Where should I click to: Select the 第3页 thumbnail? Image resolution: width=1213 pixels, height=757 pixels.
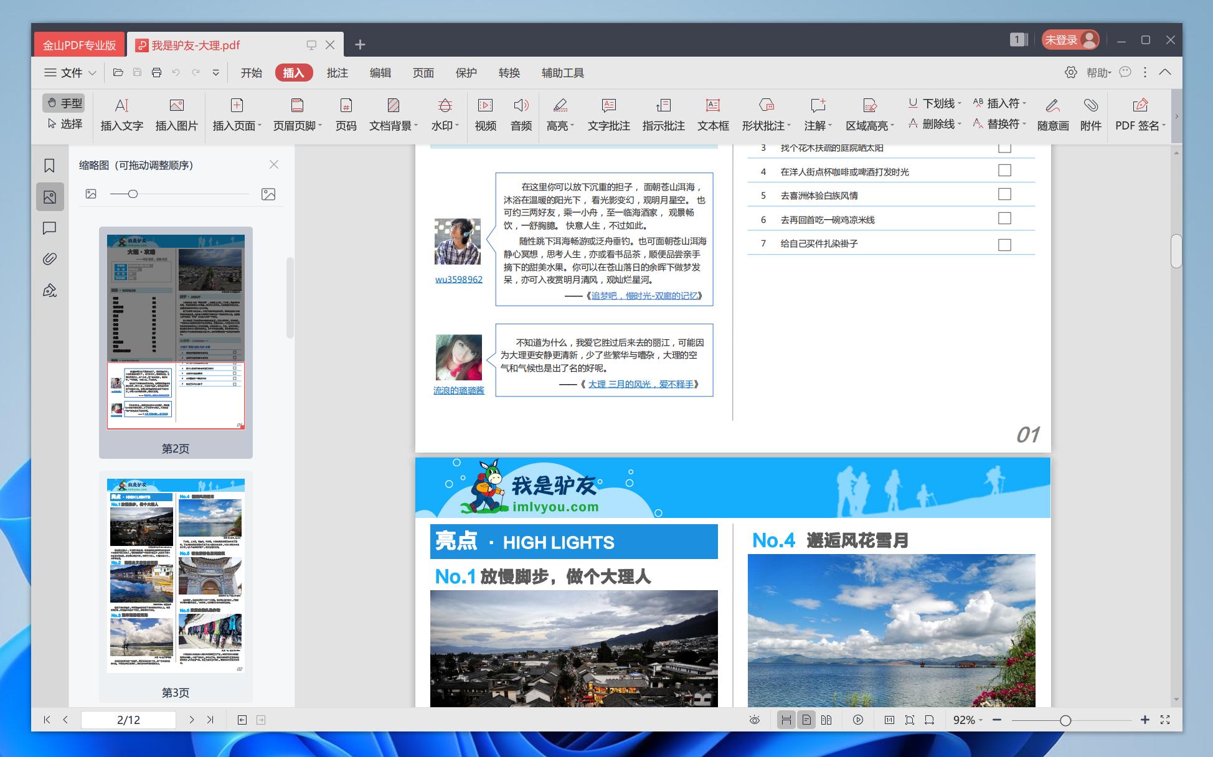click(x=176, y=587)
